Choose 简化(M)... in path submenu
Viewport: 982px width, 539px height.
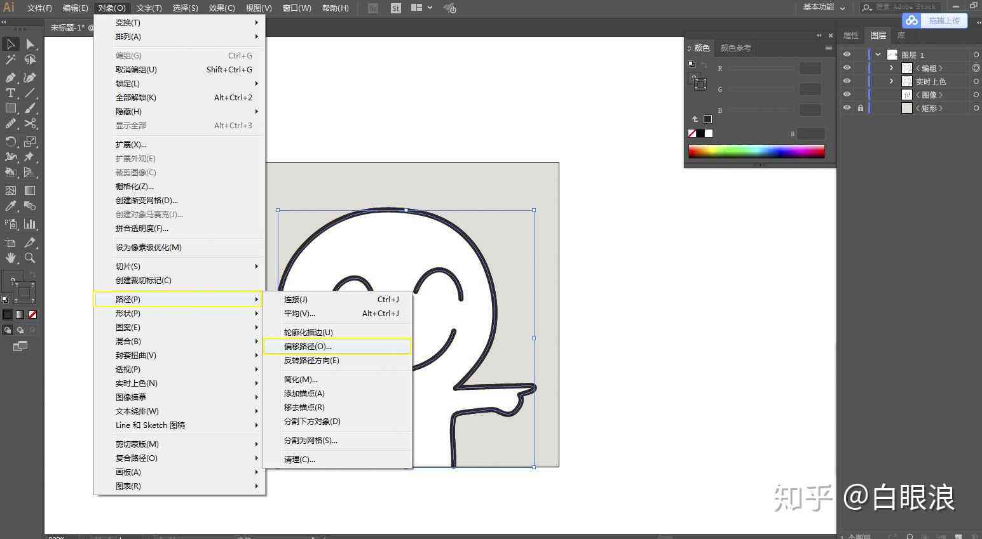click(337, 380)
